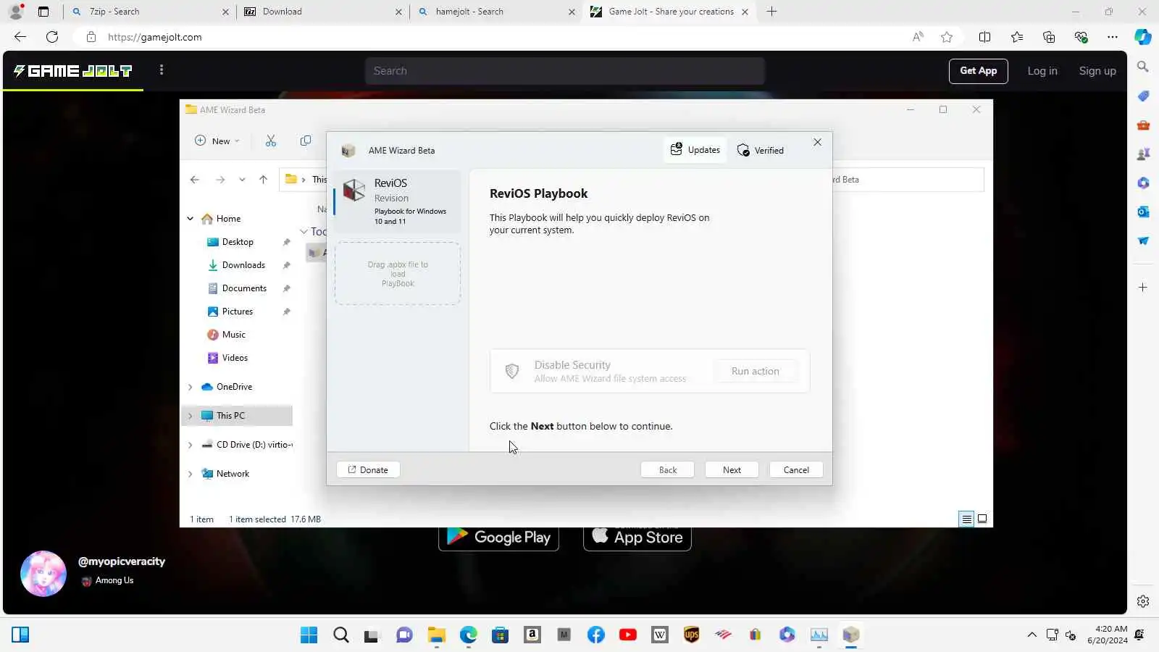Screen dimensions: 1159x652
Task: Select the ReviOS playbook entry
Action: click(x=397, y=201)
